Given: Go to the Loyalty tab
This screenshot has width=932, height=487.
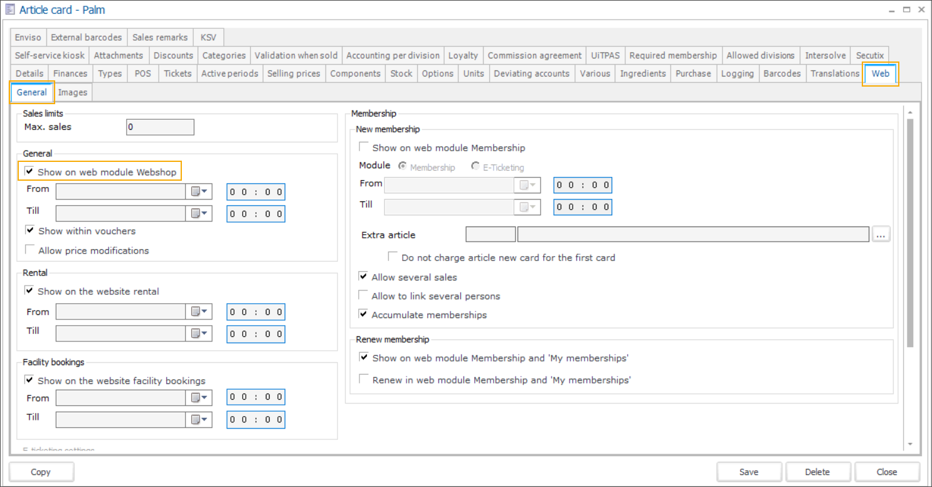Looking at the screenshot, I should (x=463, y=55).
